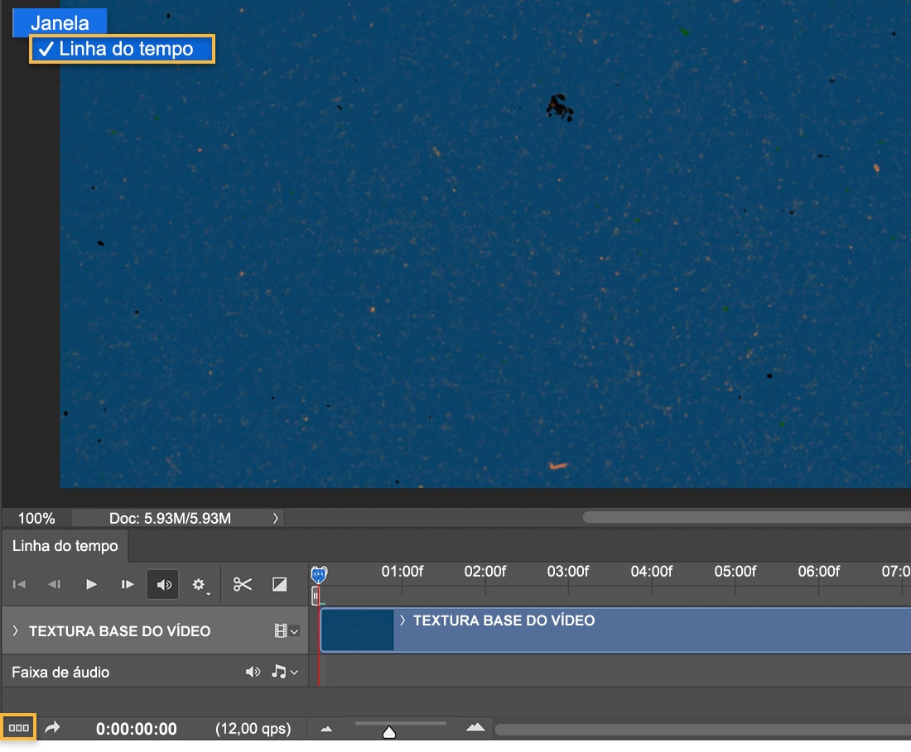Image resolution: width=911 pixels, height=752 pixels.
Task: Click the frame rate (12,00 qps)
Action: 253,729
